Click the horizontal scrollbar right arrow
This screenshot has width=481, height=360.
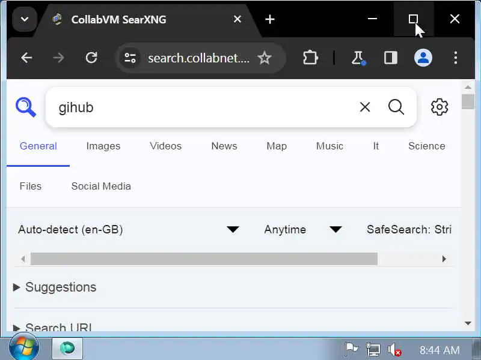(x=444, y=259)
